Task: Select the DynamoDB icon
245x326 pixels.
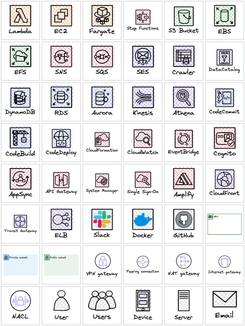Action: 20,98
